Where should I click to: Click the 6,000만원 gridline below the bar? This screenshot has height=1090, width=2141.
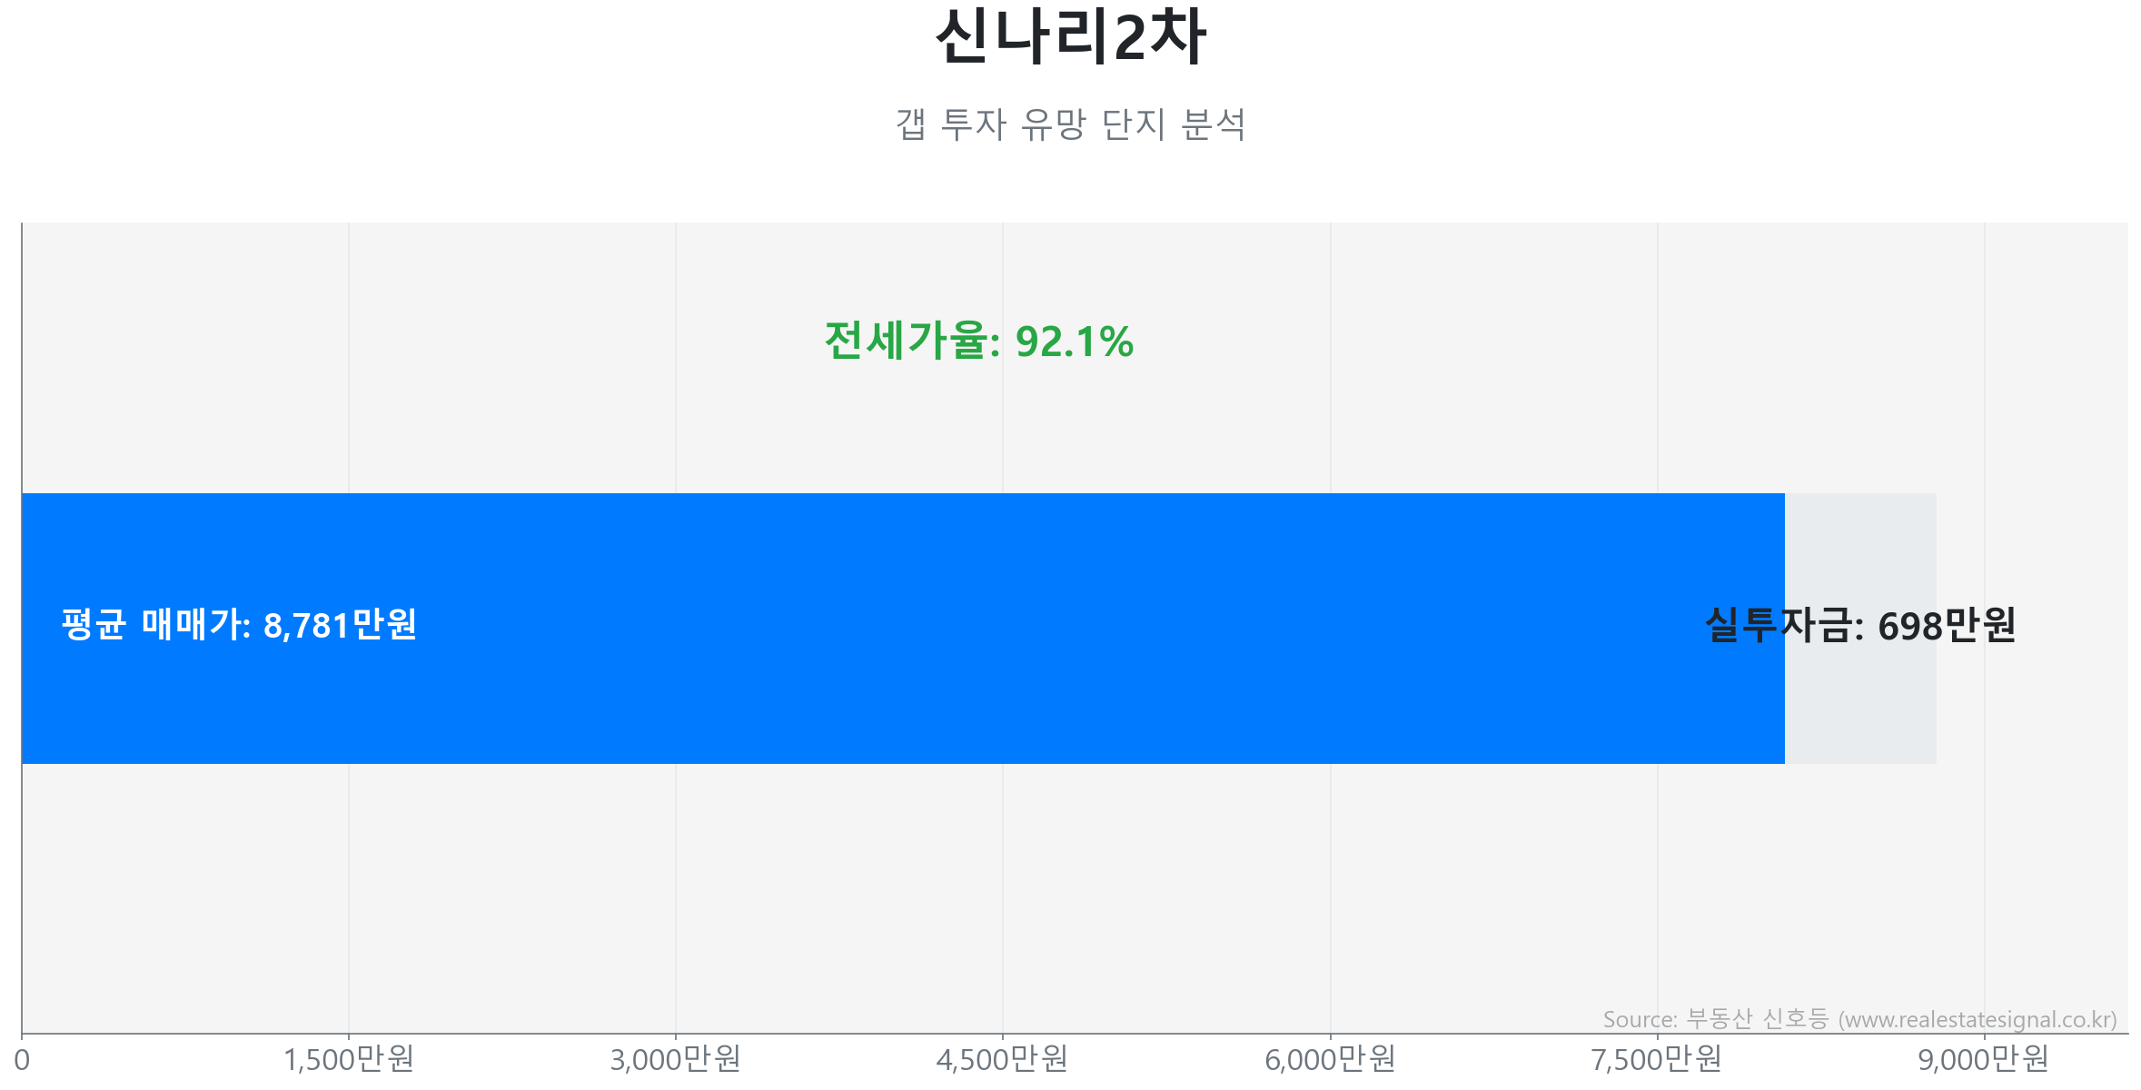tap(1331, 890)
